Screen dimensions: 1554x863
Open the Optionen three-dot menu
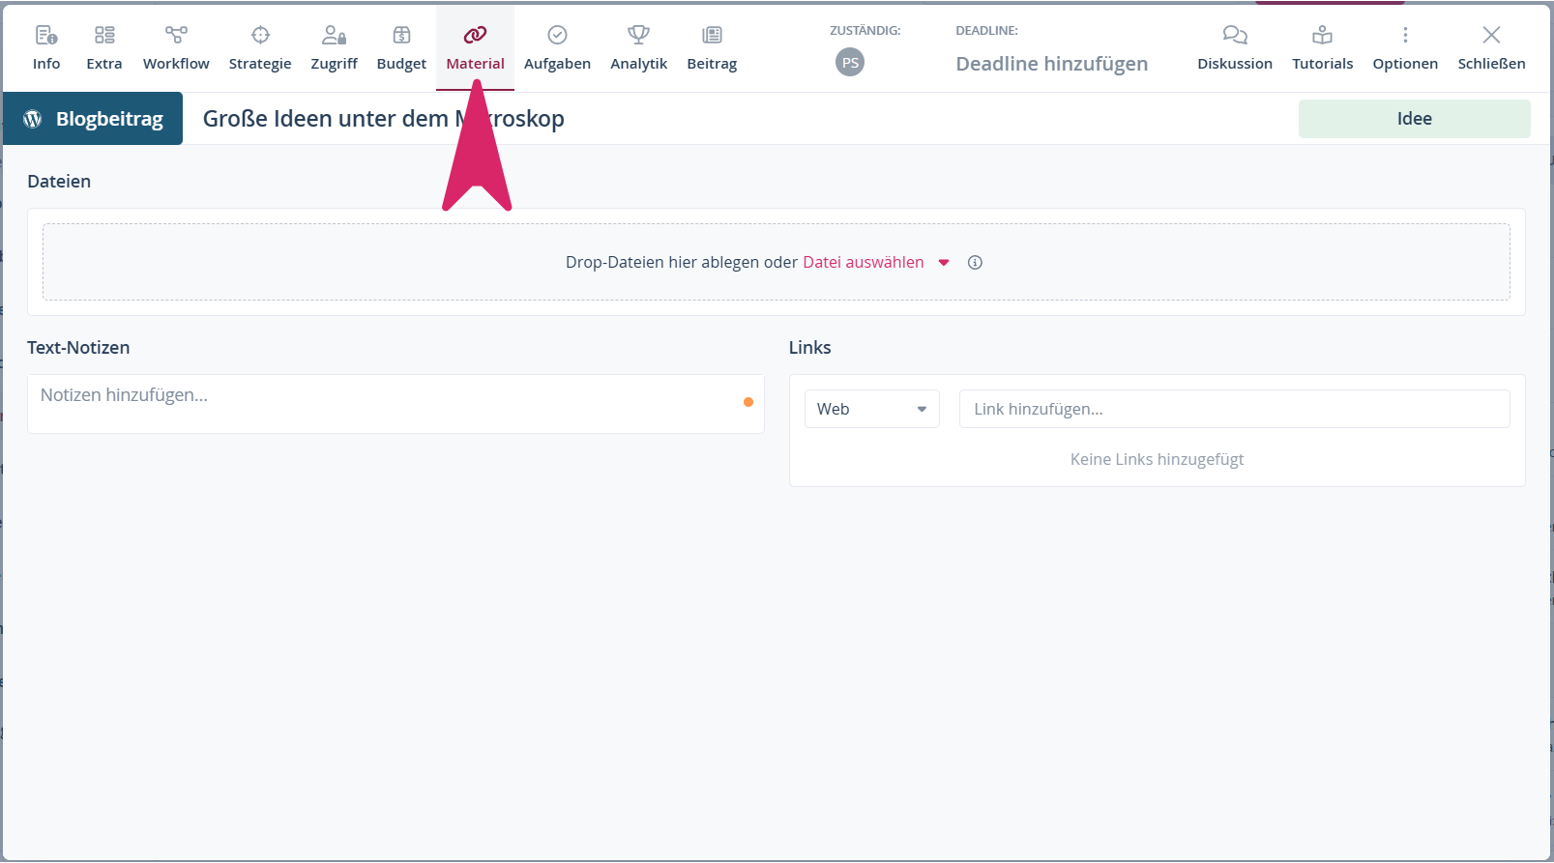[x=1405, y=36]
